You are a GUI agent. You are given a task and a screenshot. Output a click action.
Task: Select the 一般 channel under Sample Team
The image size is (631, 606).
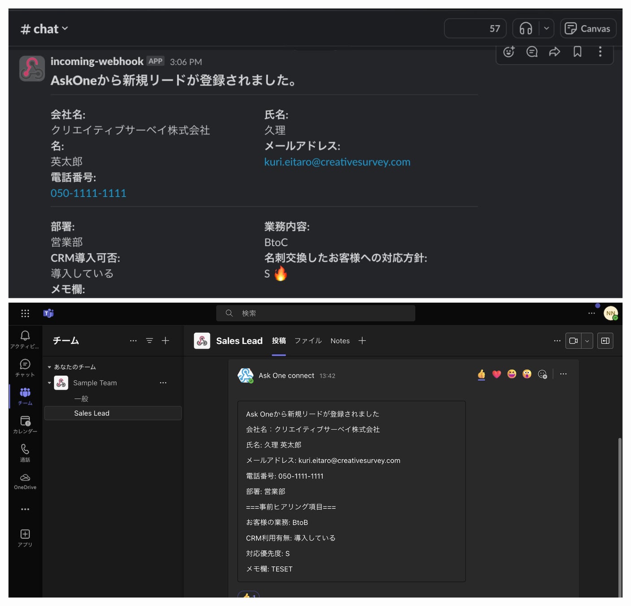point(81,399)
